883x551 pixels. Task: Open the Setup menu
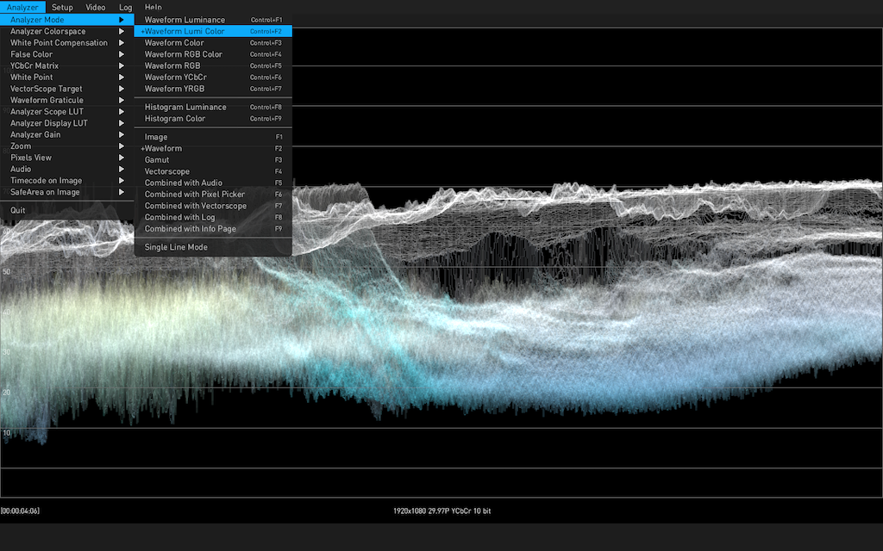[x=62, y=8]
